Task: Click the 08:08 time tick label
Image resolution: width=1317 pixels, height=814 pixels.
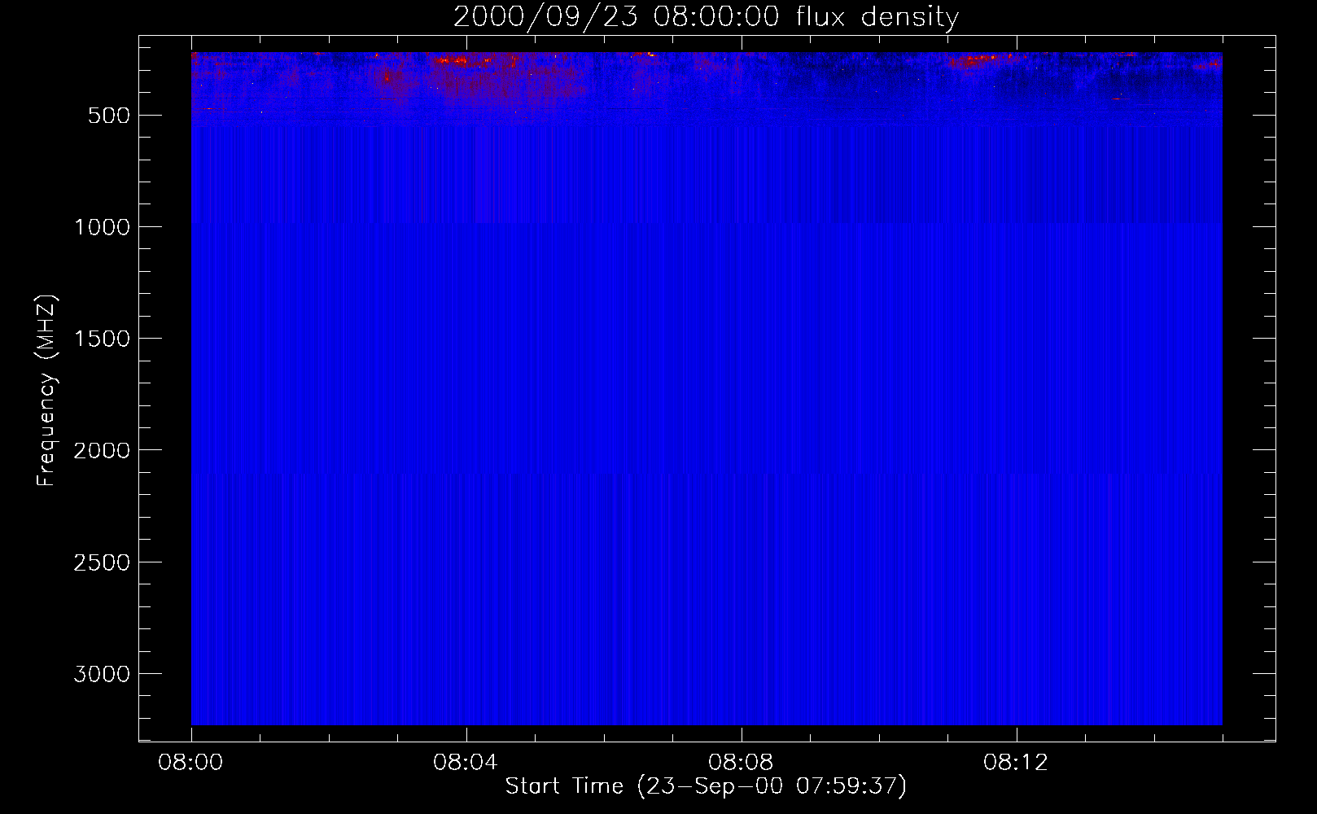Action: [741, 763]
